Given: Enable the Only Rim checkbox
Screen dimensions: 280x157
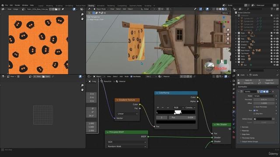Looking at the screenshot, I should (x=254, y=113).
